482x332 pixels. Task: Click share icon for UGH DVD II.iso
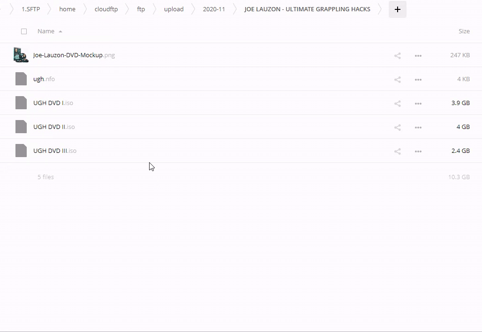click(x=397, y=127)
